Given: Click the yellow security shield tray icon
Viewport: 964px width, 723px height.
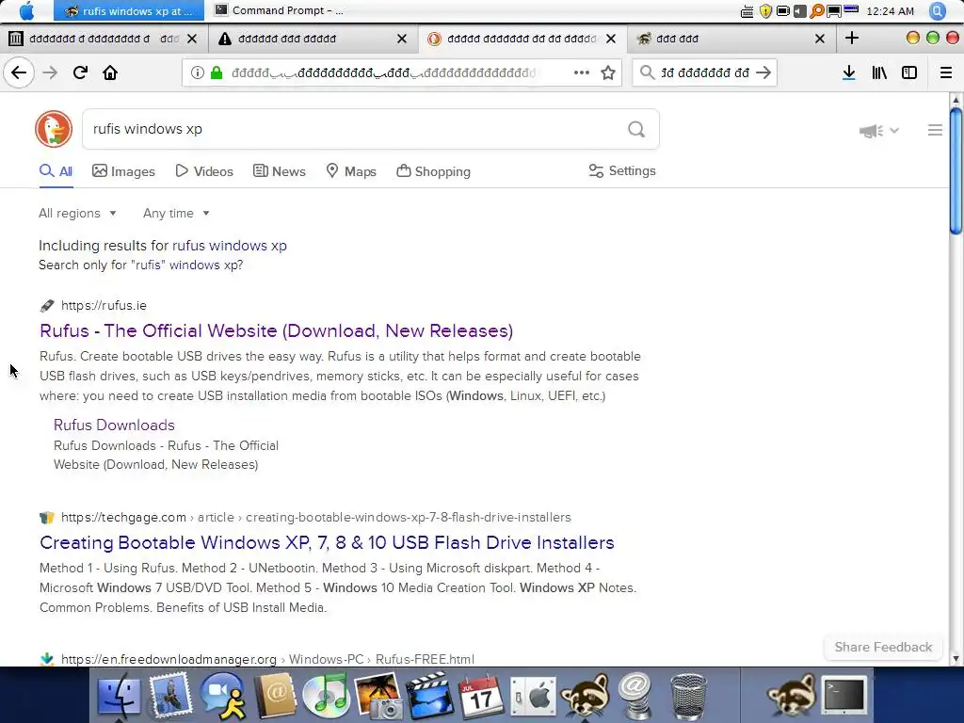Looking at the screenshot, I should click(x=765, y=11).
